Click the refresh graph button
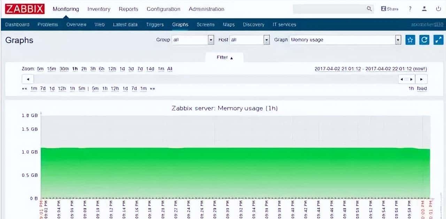Viewport: 446px width, 219px height. pos(424,40)
